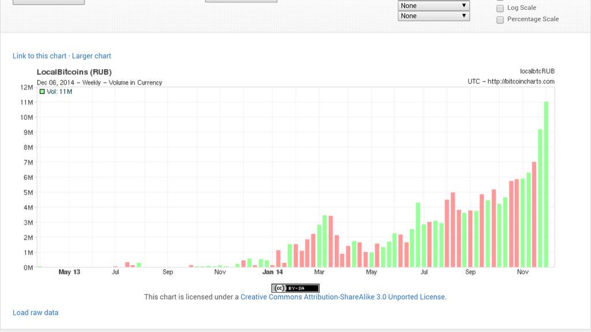Click the tallest green volume bar at 11M
Image resolution: width=591 pixels, height=332 pixels.
[x=546, y=184]
